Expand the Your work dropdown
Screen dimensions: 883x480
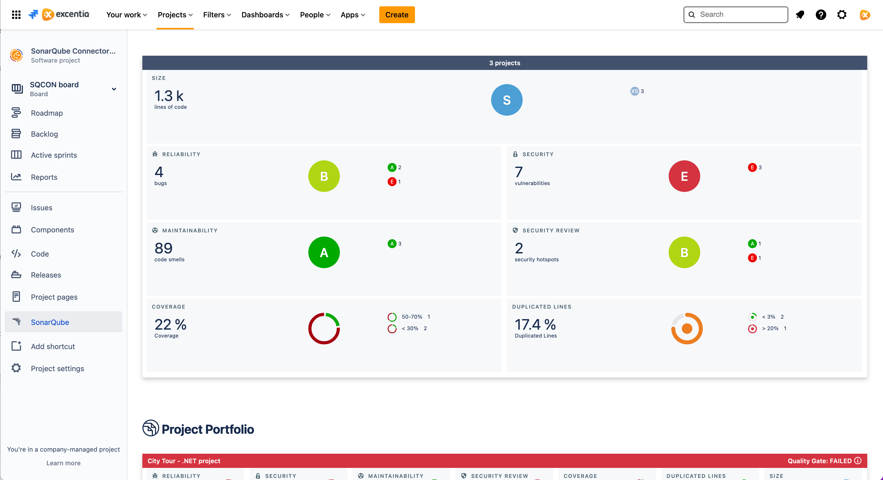click(127, 15)
